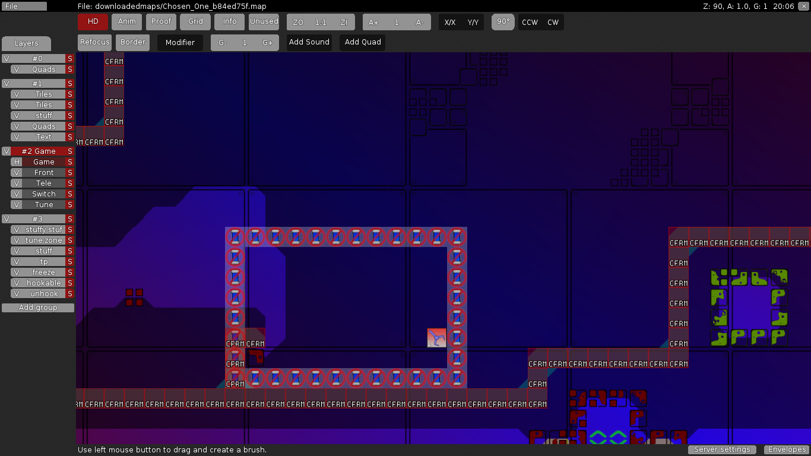Image resolution: width=811 pixels, height=456 pixels.
Task: Open the 90° rotation angle selector
Action: (503, 21)
